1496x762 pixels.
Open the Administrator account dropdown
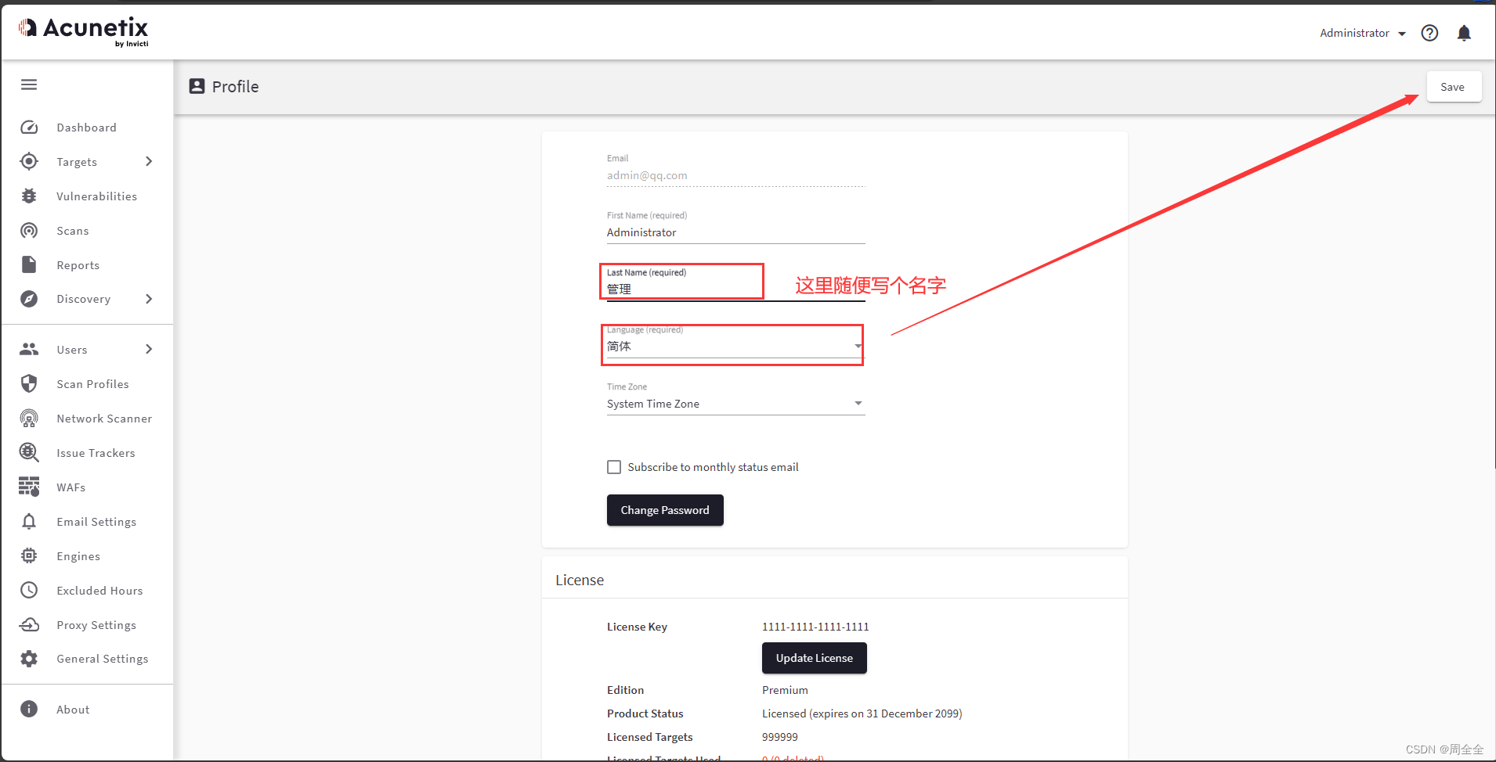point(1363,33)
